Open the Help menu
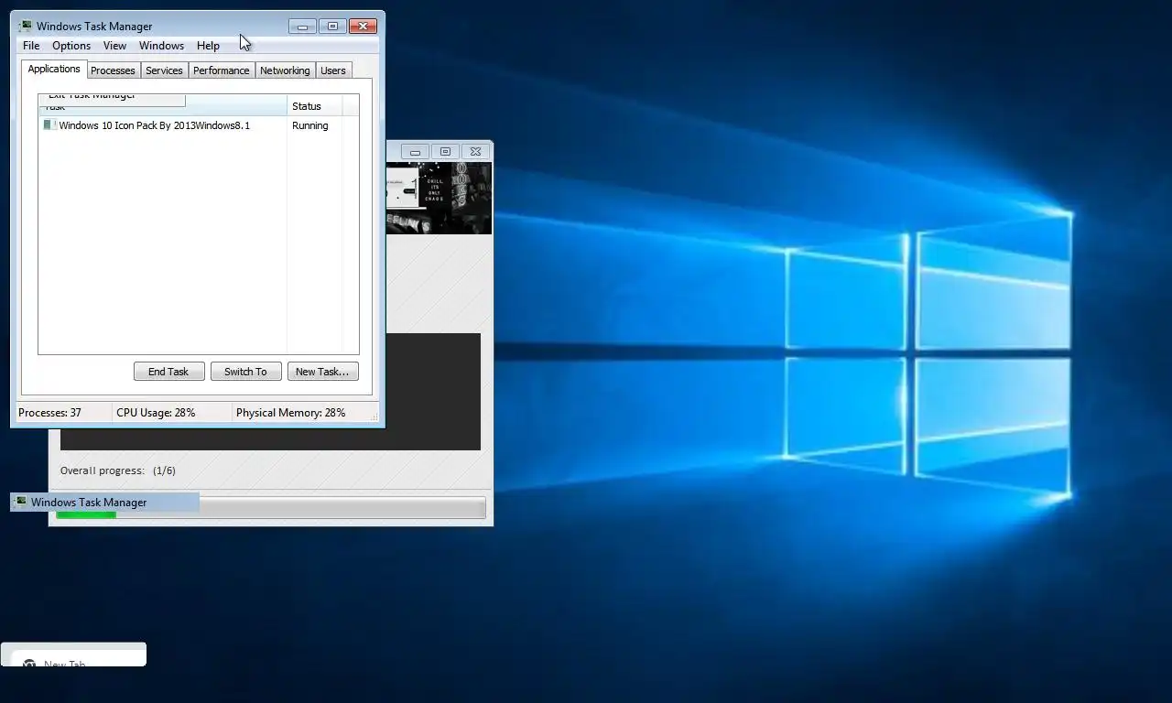The height and width of the screenshot is (703, 1172). (x=208, y=46)
